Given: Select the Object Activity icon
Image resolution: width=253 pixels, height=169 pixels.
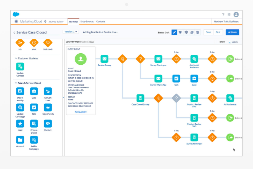Looking at the screenshot, I should 20,91.
